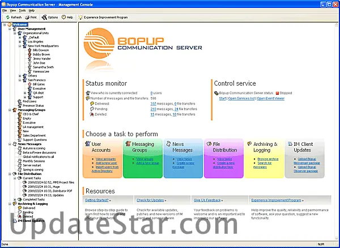Select Samantha Smith in the tree
This screenshot has width=340, height=248.
point(43,68)
